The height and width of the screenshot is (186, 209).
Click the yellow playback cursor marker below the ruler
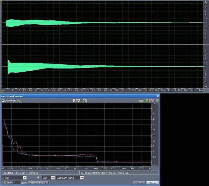click(x=2, y=92)
